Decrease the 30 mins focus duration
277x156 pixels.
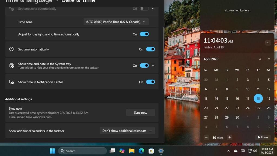click(x=206, y=137)
